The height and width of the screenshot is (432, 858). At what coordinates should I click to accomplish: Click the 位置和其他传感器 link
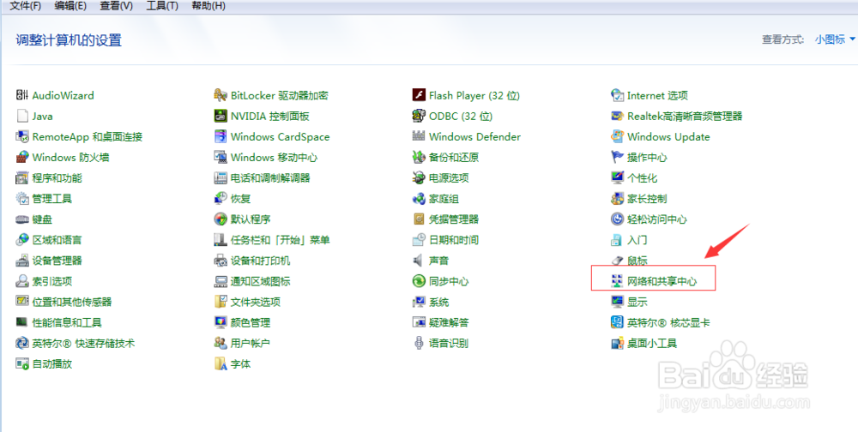pos(72,302)
